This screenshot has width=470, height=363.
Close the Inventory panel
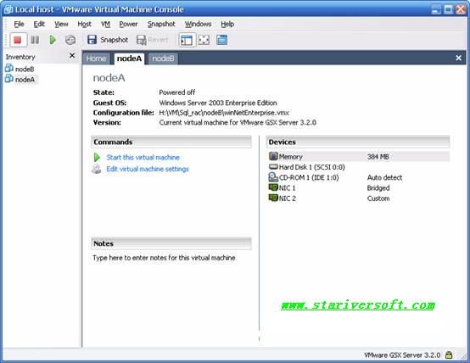(72, 56)
